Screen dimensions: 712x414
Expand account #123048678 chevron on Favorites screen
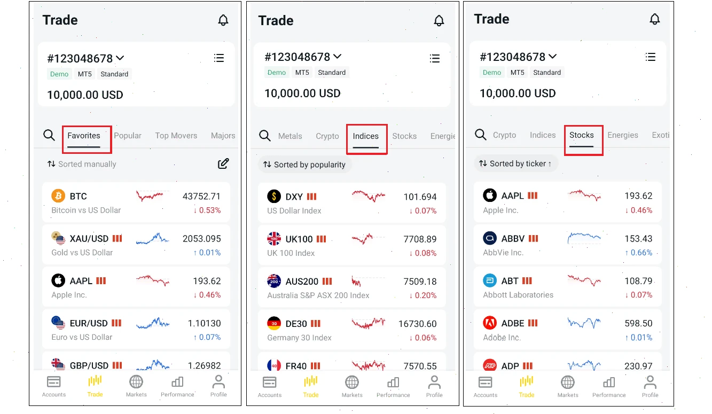point(120,58)
